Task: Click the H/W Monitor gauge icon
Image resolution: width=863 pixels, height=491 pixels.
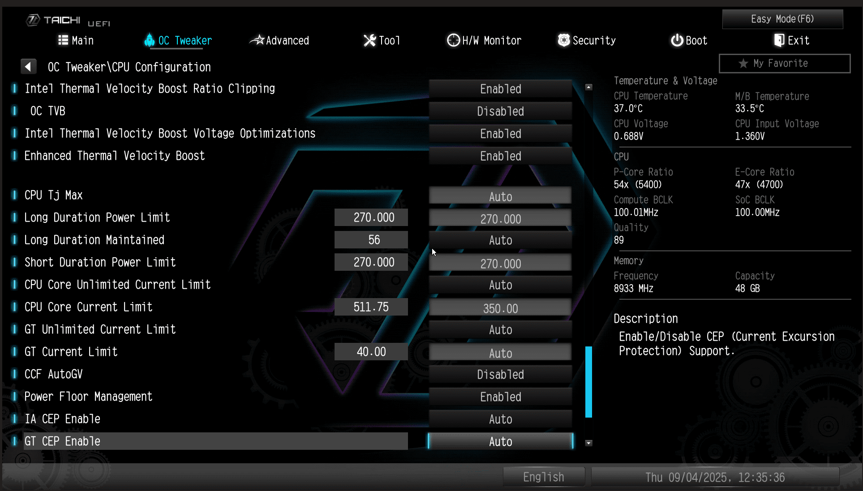Action: 453,40
